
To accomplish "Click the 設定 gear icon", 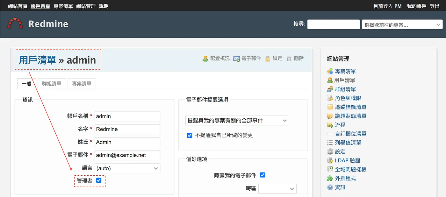I will click(330, 151).
